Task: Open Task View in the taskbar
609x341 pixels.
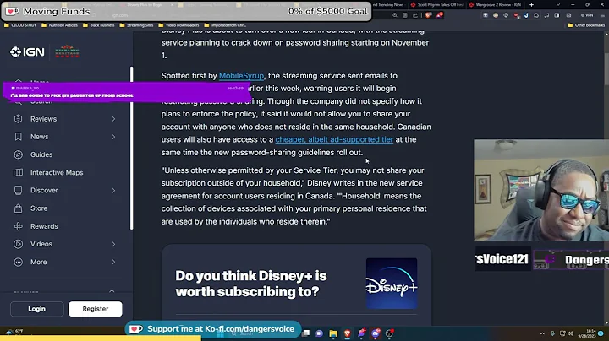Action: [305, 333]
